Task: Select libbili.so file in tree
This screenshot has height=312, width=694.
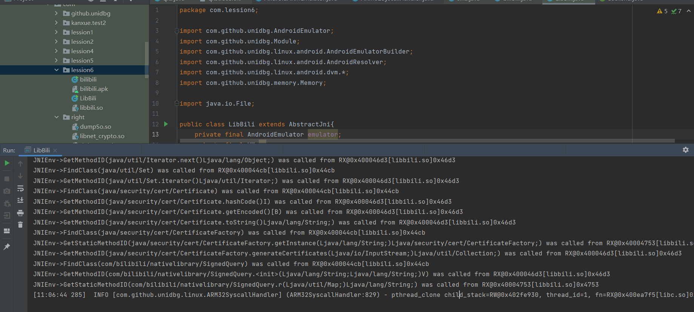Action: click(x=91, y=108)
